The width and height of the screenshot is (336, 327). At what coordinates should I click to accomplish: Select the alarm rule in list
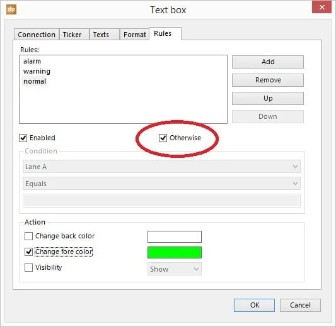pos(32,61)
